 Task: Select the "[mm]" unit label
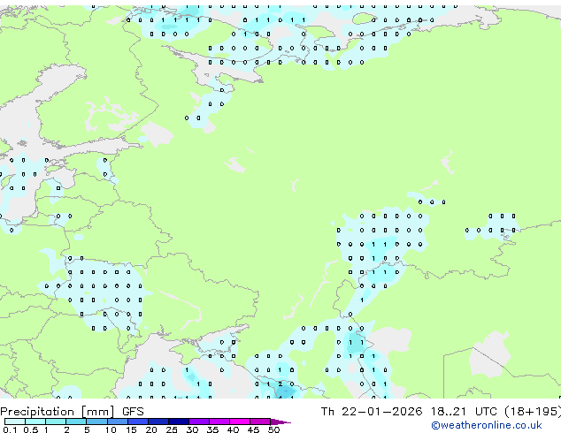click(98, 412)
